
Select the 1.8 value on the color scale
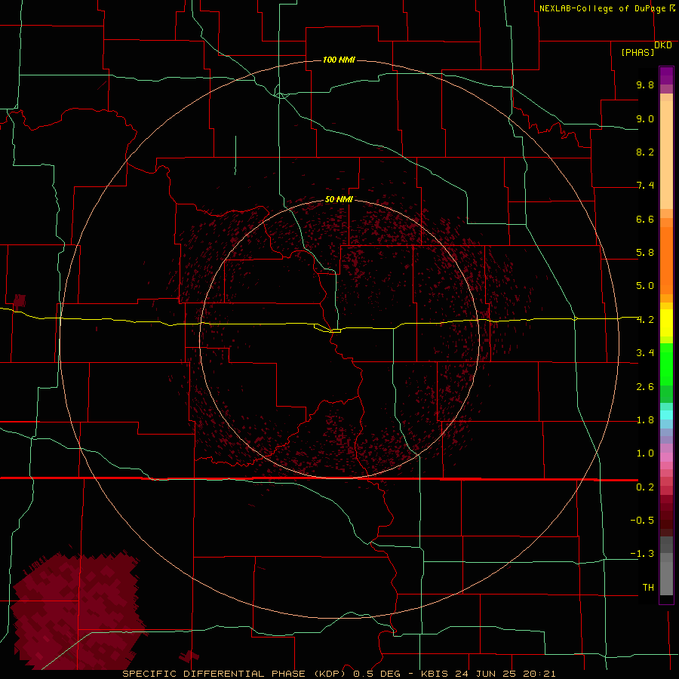pyautogui.click(x=645, y=420)
